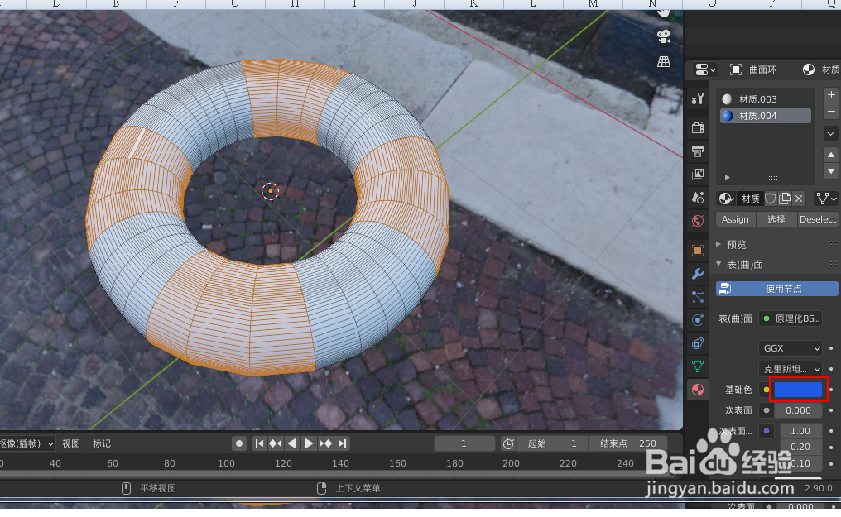
Task: Open the Object Data properties tab
Action: coord(697,366)
